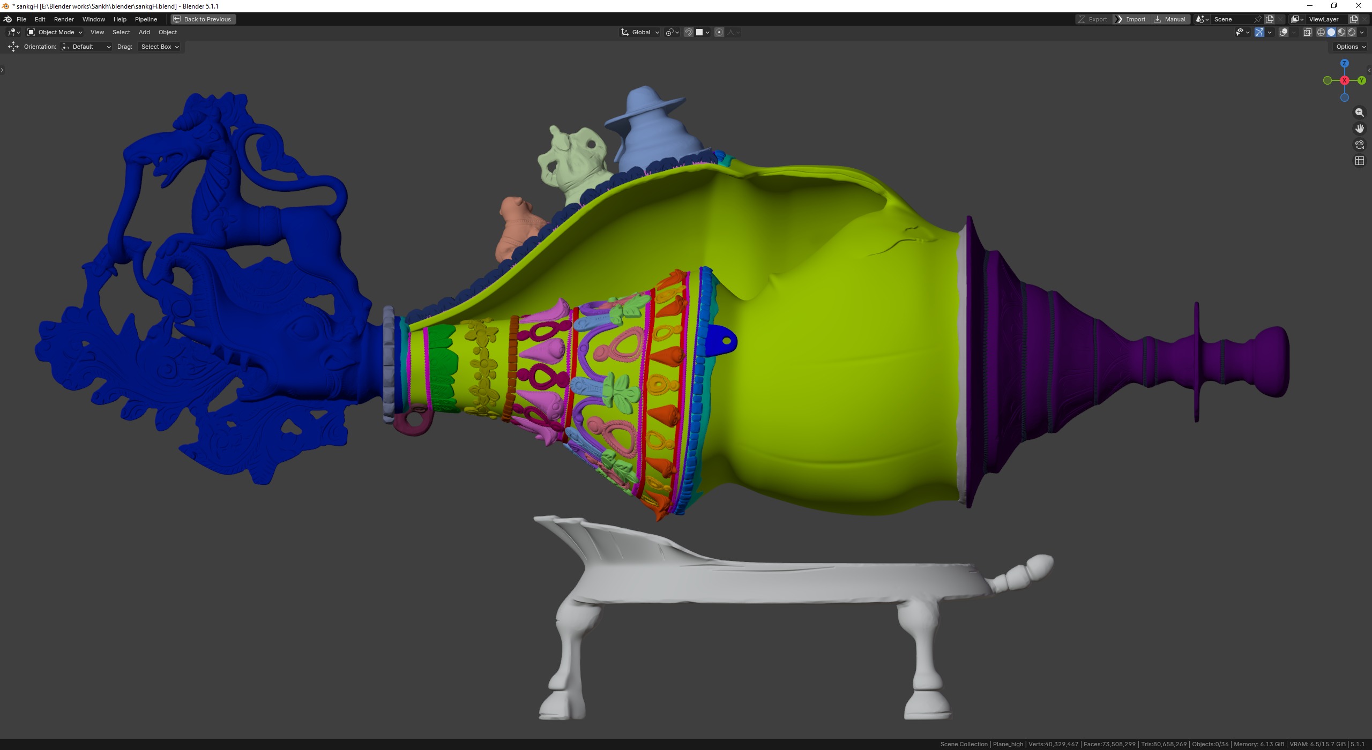Switch to wireframe shading
Image resolution: width=1372 pixels, height=750 pixels.
[1321, 32]
